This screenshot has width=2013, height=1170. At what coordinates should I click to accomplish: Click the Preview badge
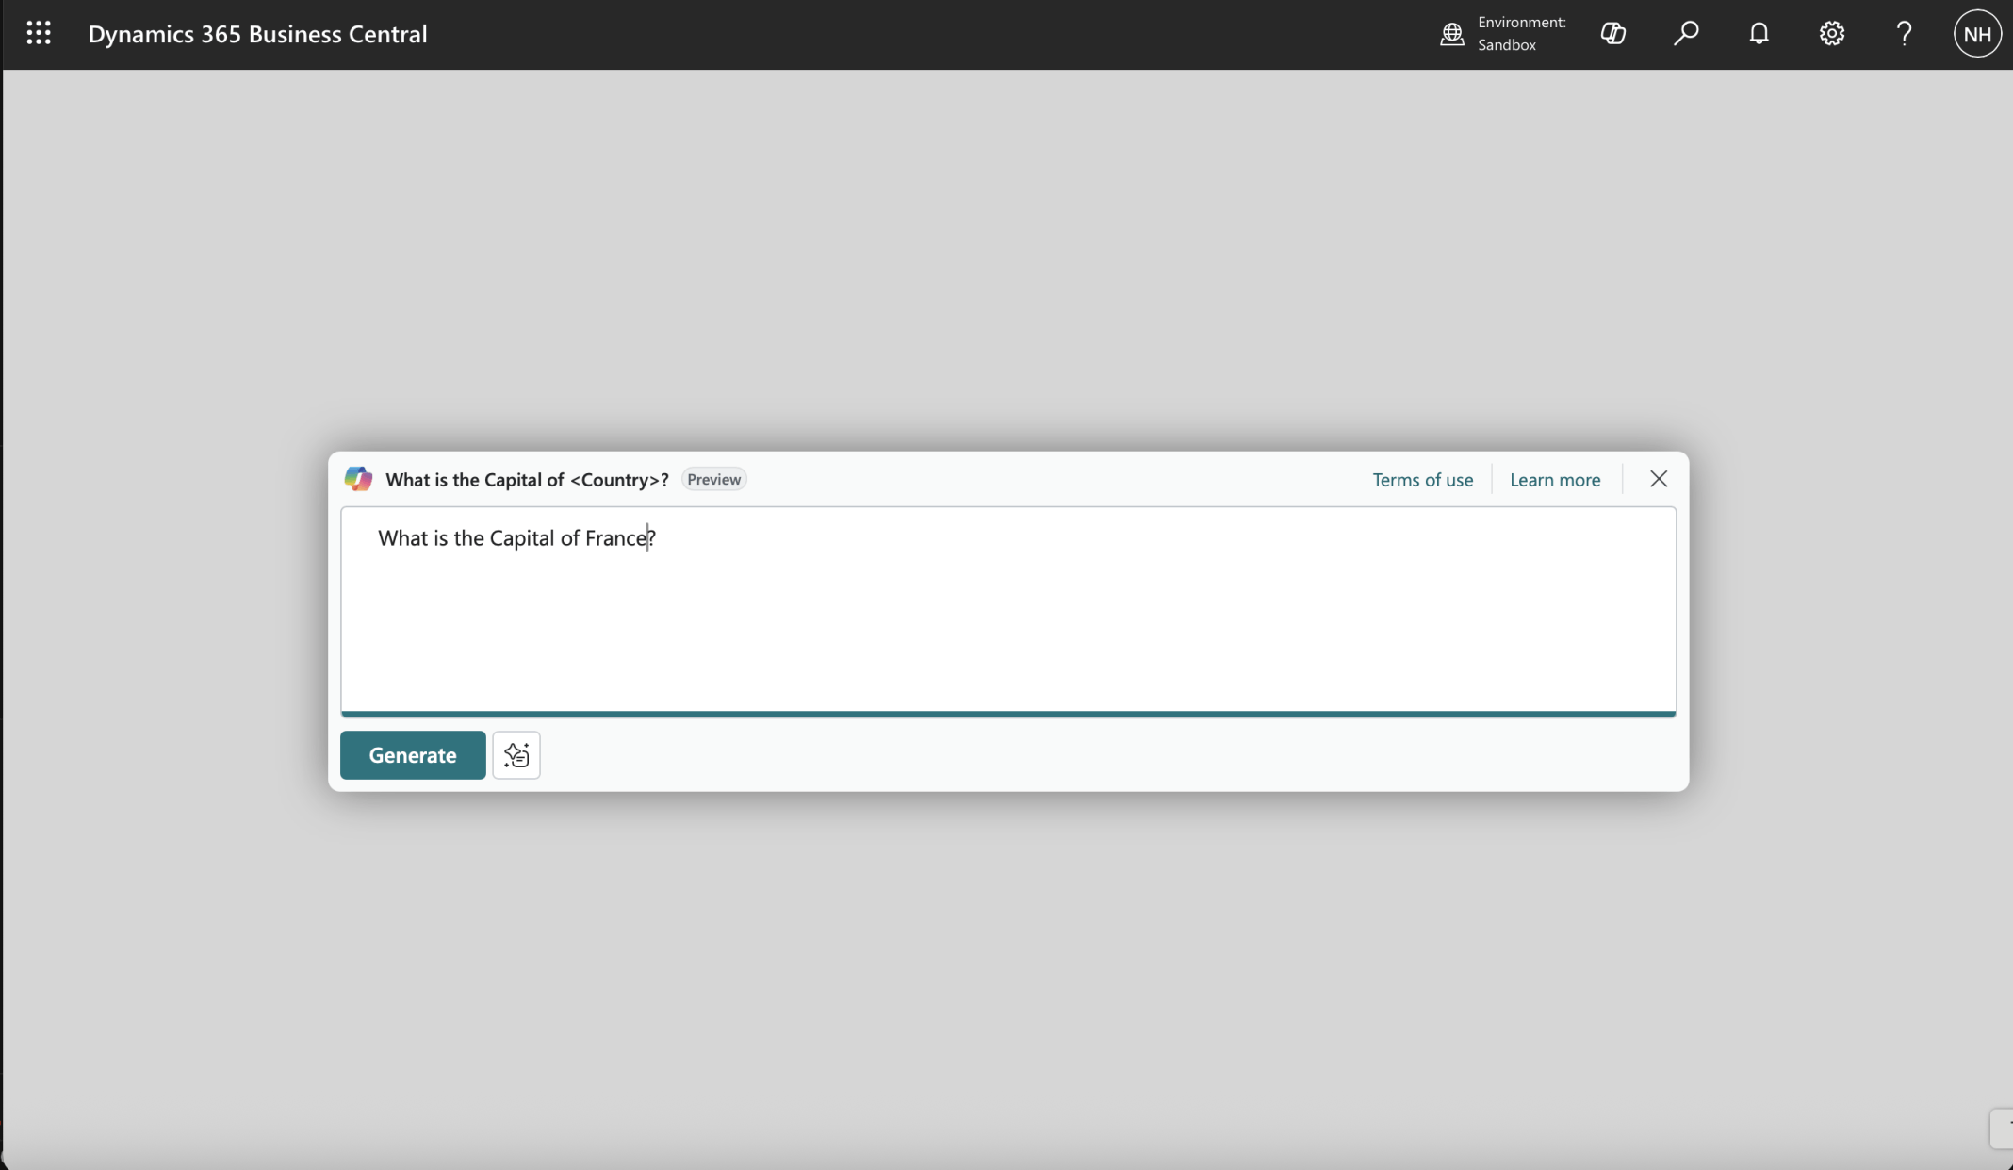click(x=713, y=479)
